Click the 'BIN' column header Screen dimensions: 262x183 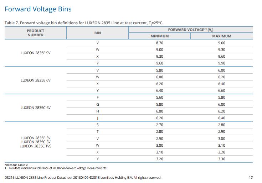[x=98, y=33]
